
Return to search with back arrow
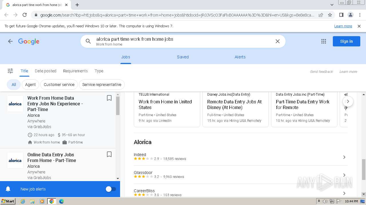(x=10, y=41)
